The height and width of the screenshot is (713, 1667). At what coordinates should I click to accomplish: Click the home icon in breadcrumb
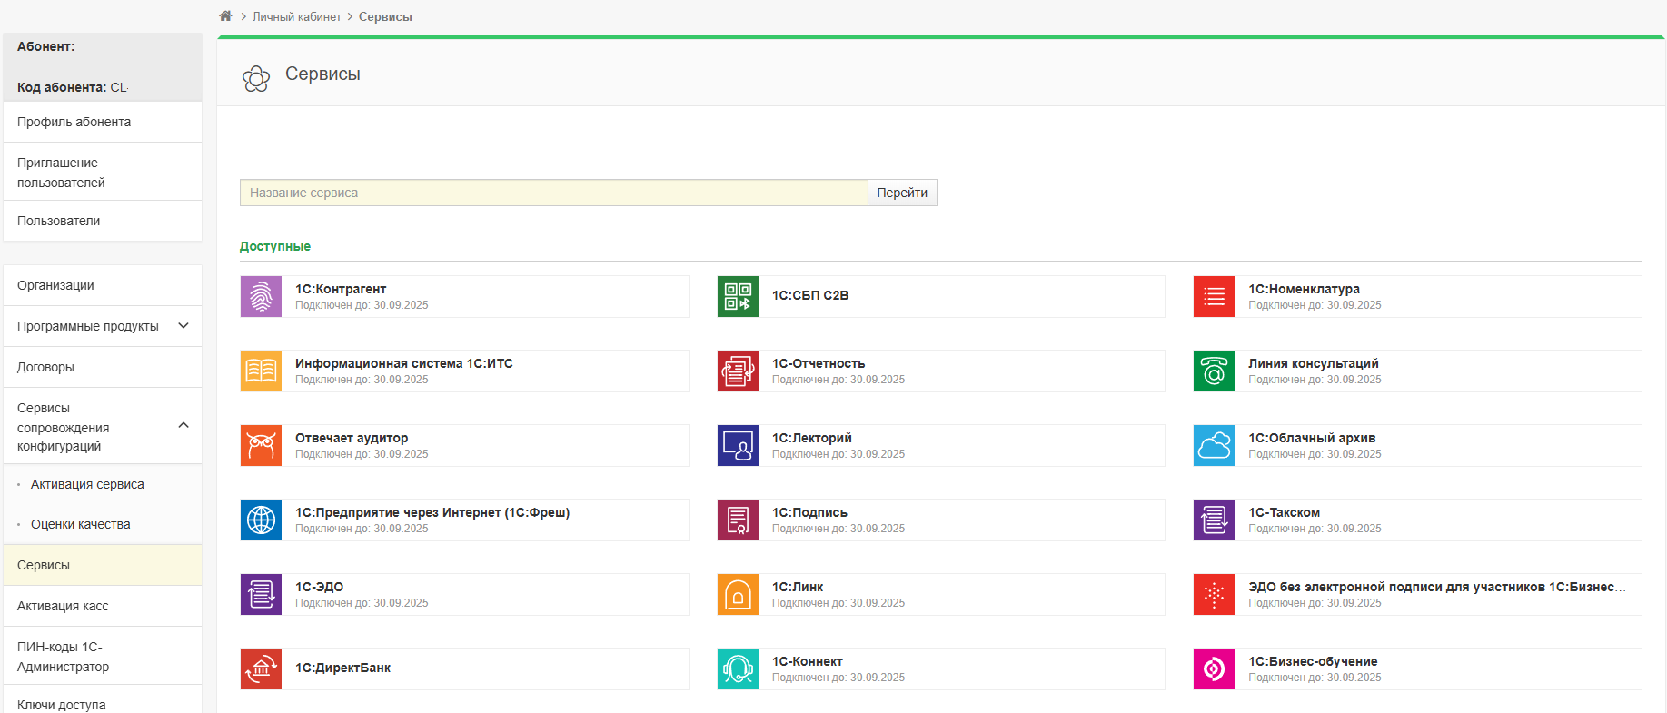(225, 16)
